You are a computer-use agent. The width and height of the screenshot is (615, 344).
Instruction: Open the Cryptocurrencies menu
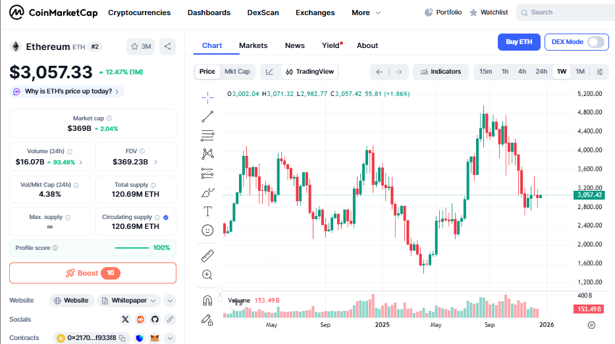pos(139,12)
